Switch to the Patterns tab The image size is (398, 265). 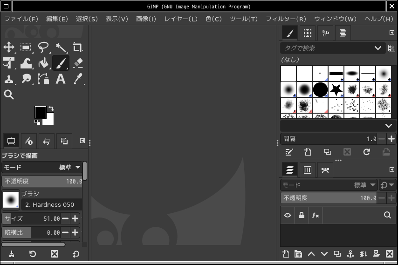tap(308, 33)
